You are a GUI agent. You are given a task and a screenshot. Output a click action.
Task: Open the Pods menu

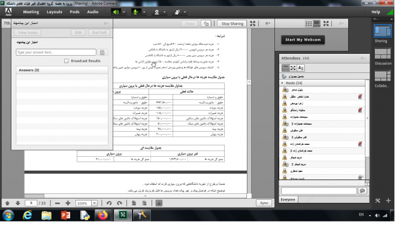(x=74, y=12)
